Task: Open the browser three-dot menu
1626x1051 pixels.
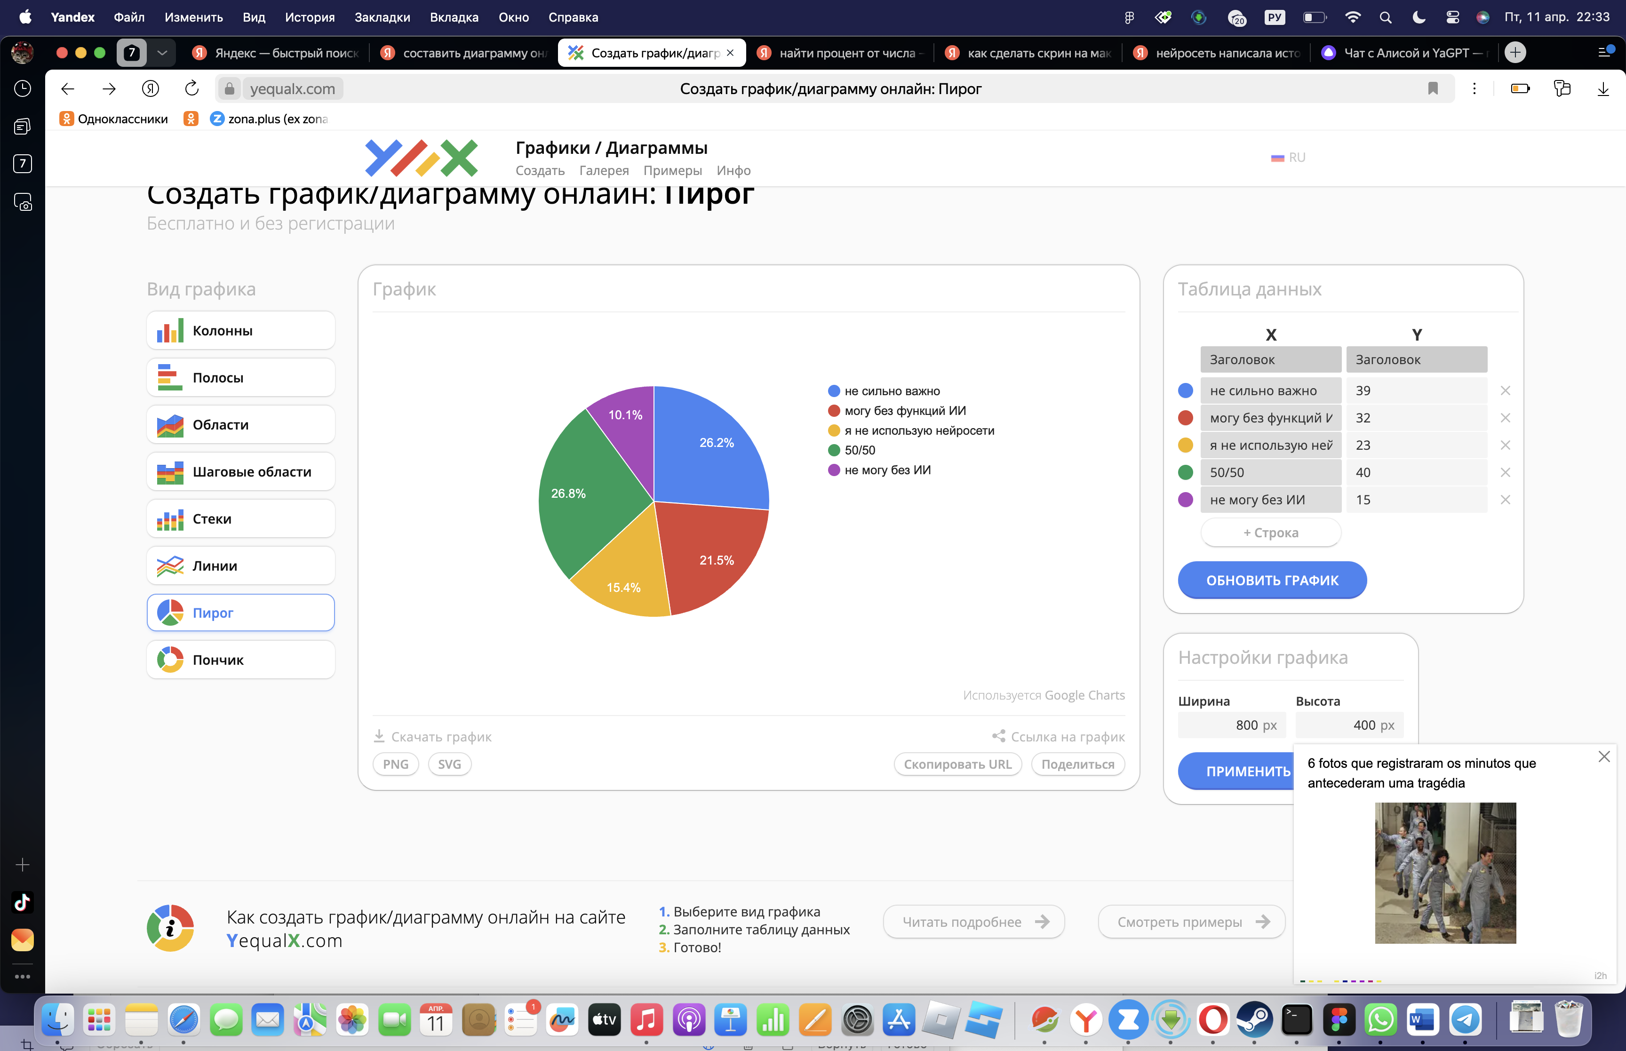Action: point(1475,89)
